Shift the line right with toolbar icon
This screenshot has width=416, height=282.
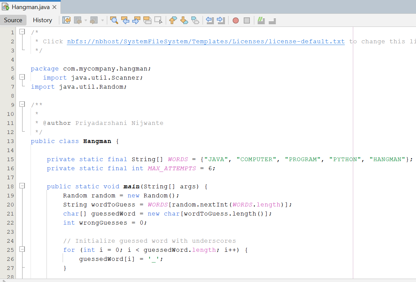click(221, 20)
